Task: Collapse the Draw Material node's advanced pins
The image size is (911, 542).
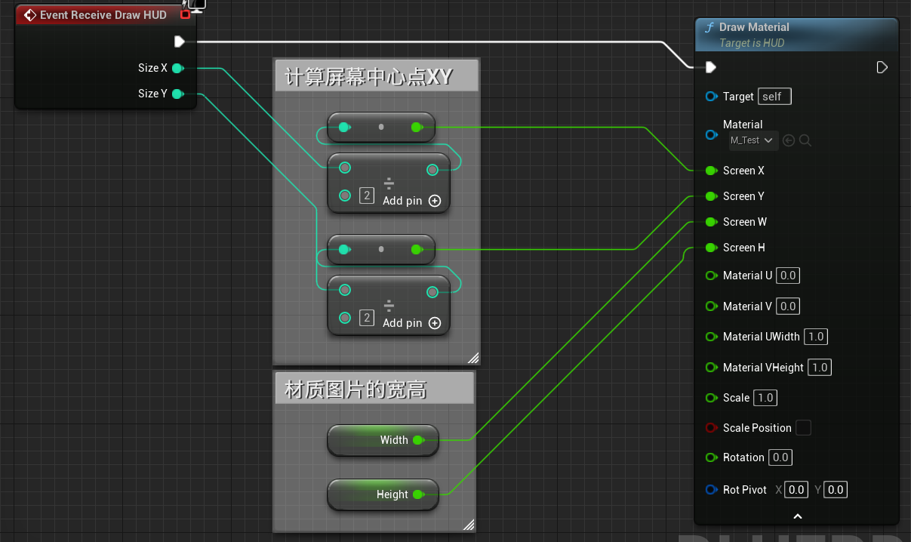Action: [x=797, y=516]
